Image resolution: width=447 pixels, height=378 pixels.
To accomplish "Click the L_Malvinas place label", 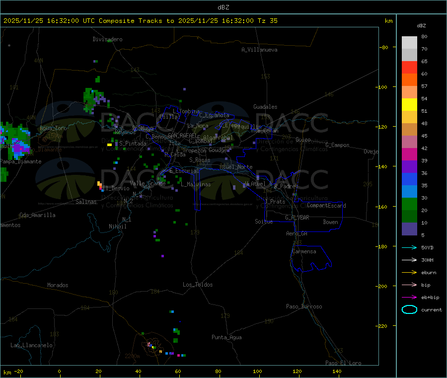I will pyautogui.click(x=196, y=184).
